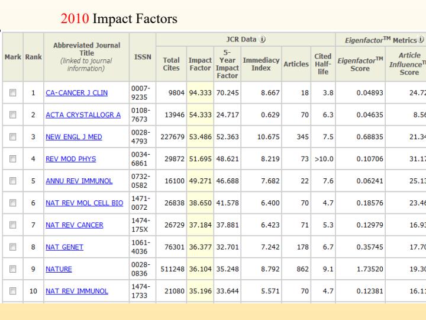Tick the ACTA CRYSTALLOGR A checkbox
Viewport: 426px width, 320px height.
[x=13, y=115]
